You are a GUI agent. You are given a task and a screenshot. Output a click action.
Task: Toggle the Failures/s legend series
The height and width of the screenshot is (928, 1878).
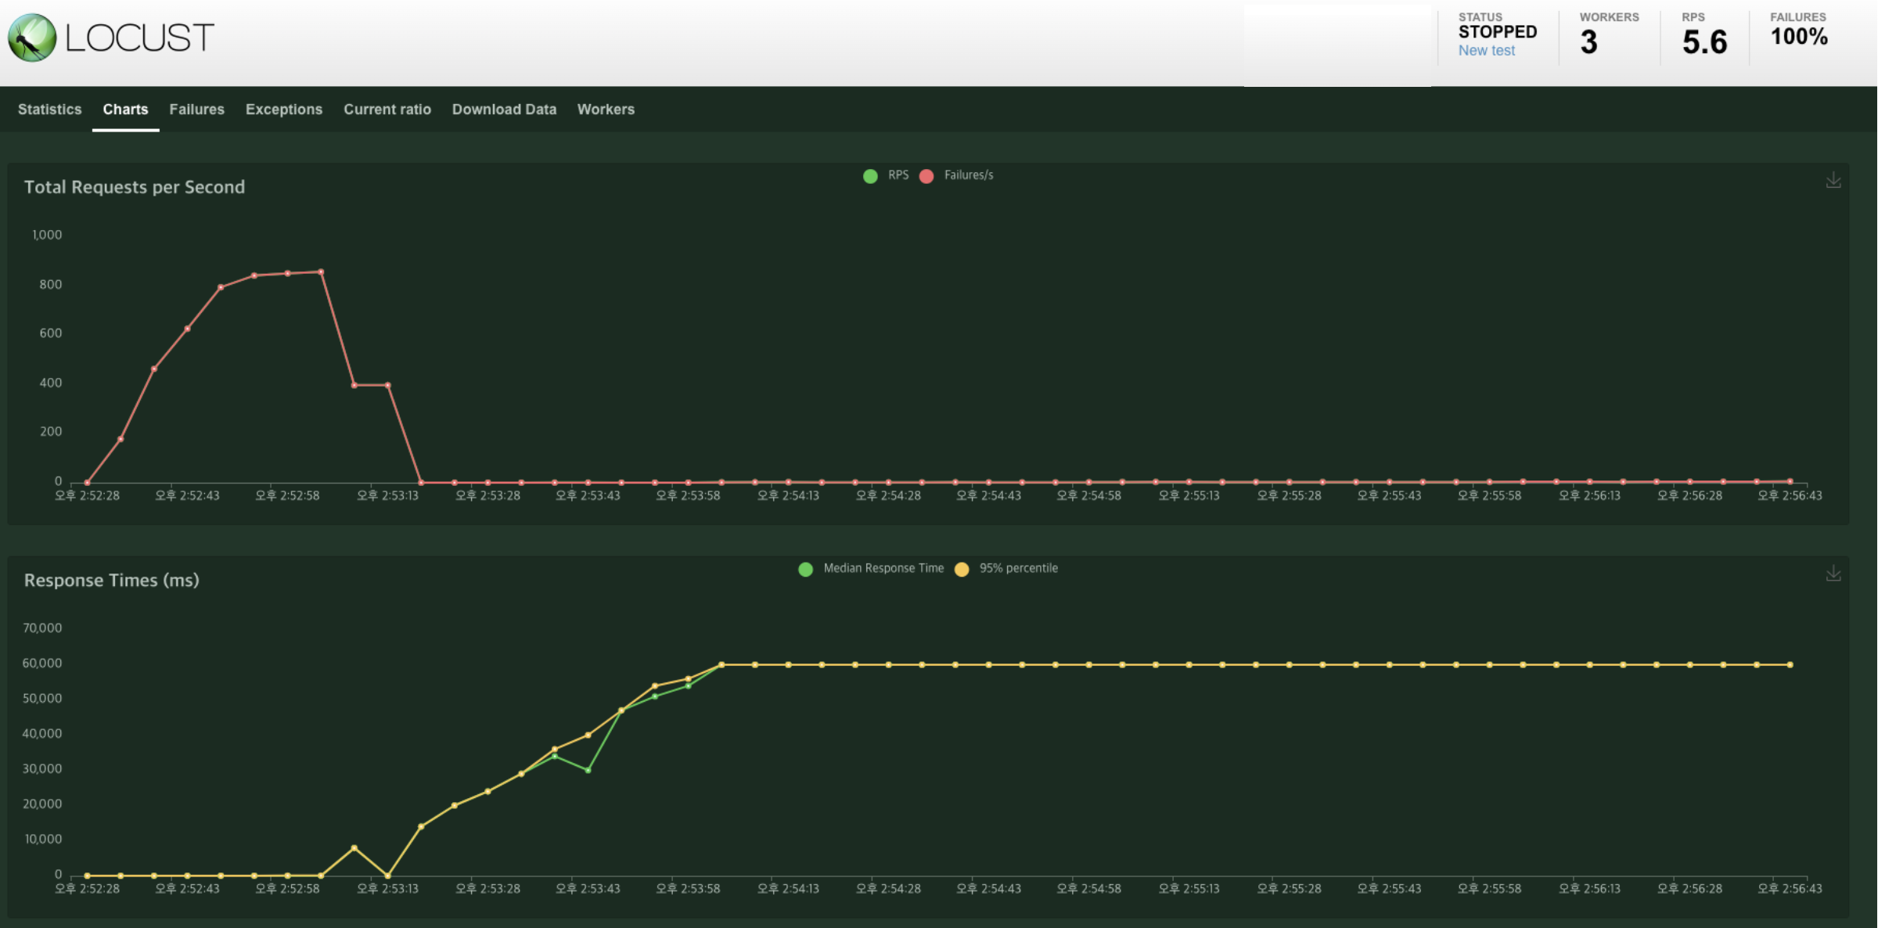(x=968, y=175)
